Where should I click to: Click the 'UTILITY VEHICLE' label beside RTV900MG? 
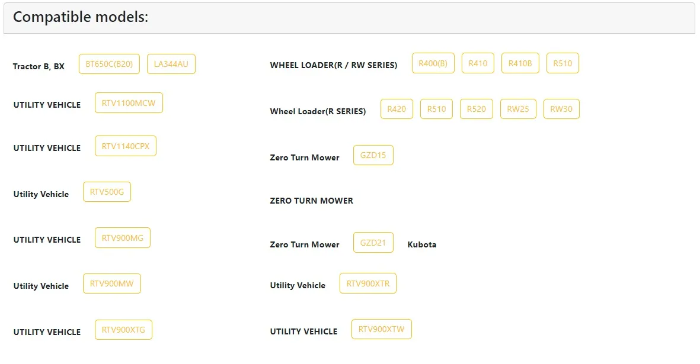pos(47,240)
